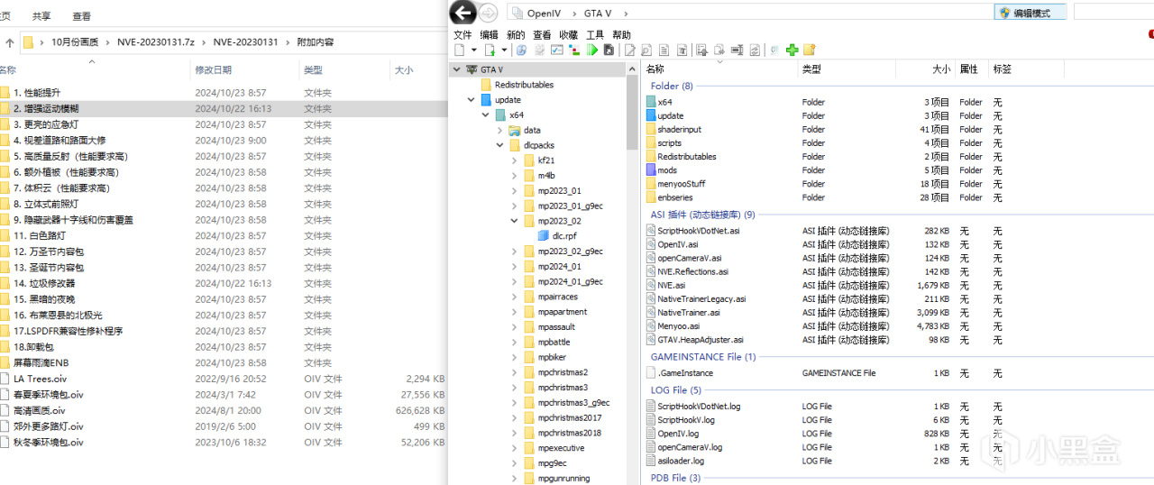Sort OpenIV list by 大小 column
The image size is (1154, 485).
(941, 69)
